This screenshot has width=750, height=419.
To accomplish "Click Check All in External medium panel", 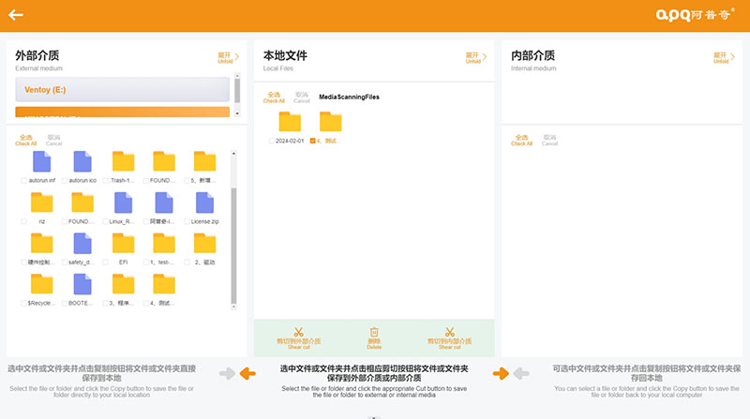I will tap(26, 141).
